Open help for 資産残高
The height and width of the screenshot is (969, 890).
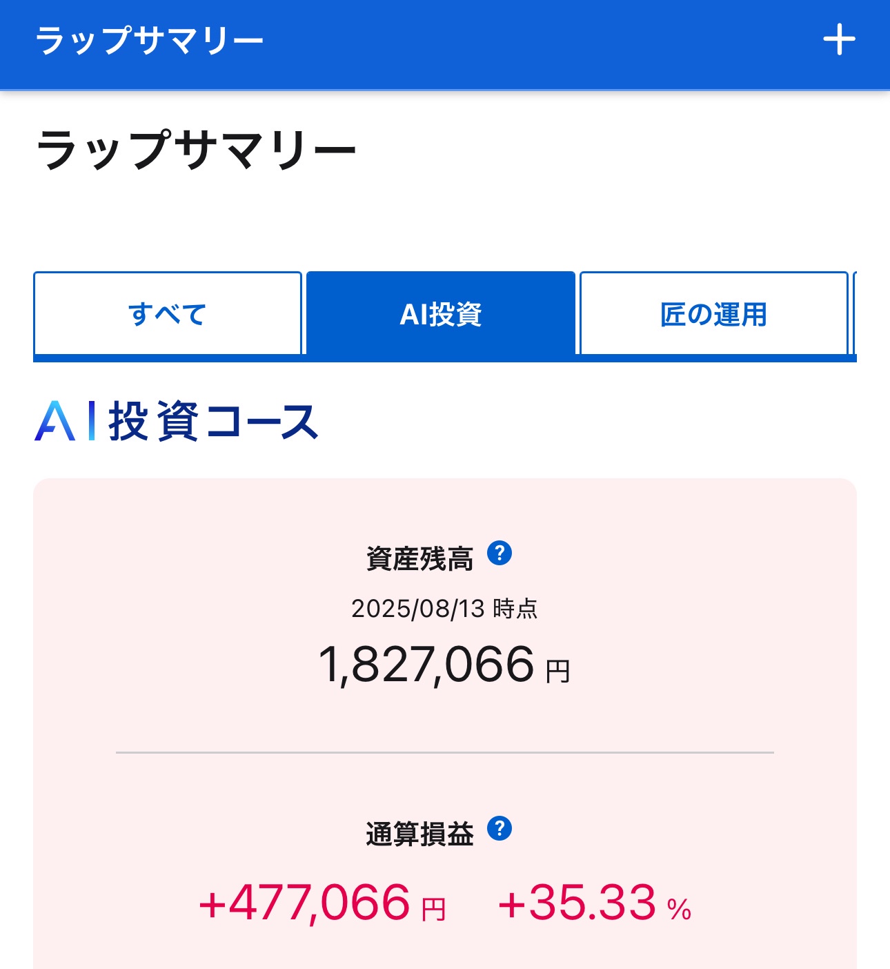pos(500,553)
